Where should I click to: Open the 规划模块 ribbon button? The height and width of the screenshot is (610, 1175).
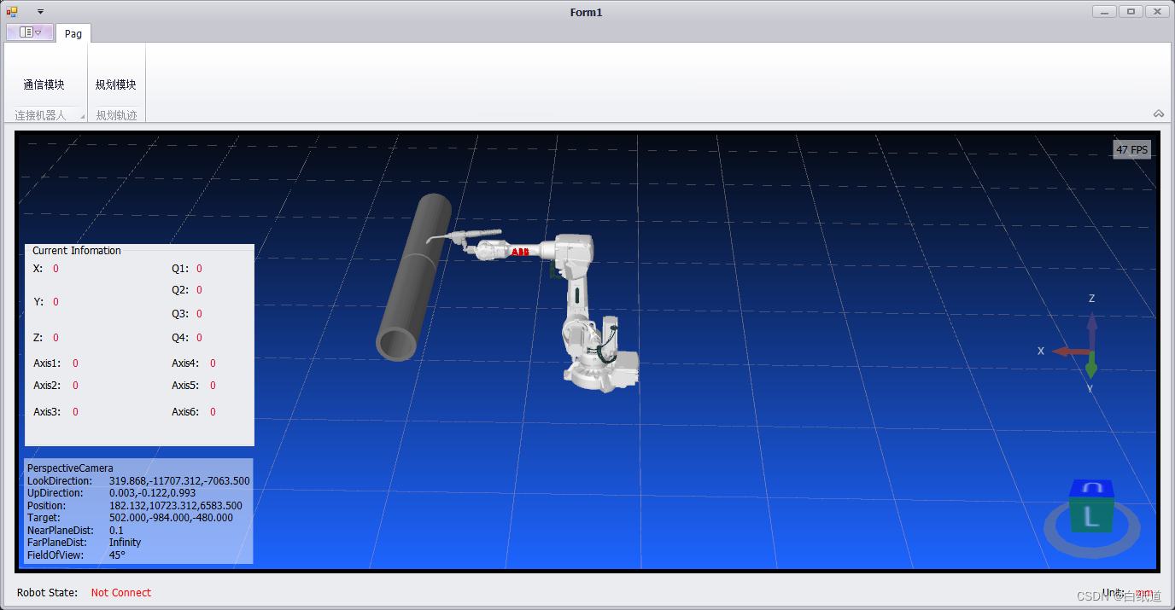[116, 84]
